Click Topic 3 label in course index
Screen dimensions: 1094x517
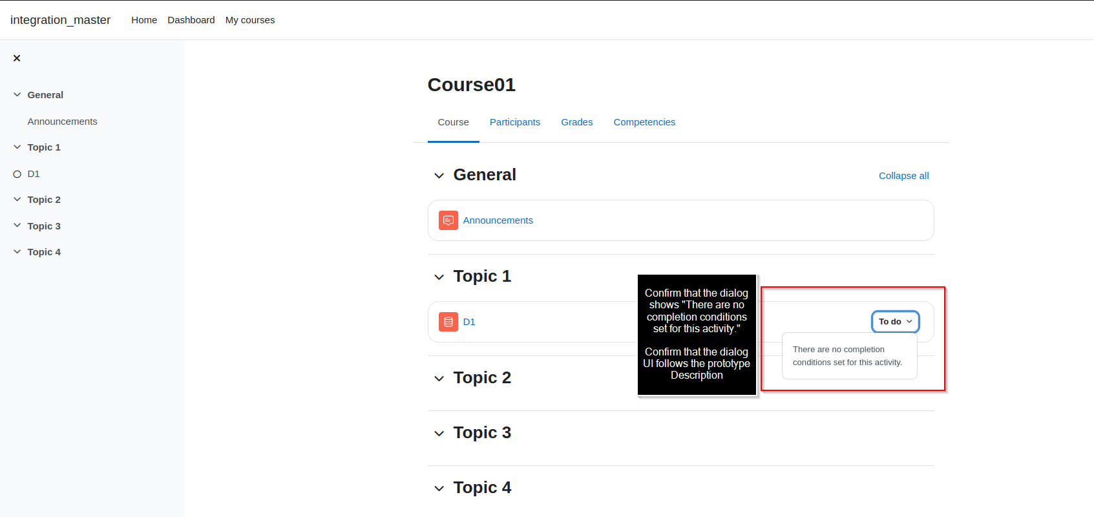coord(44,226)
